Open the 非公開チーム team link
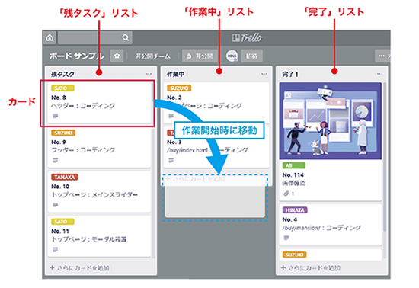 point(152,56)
